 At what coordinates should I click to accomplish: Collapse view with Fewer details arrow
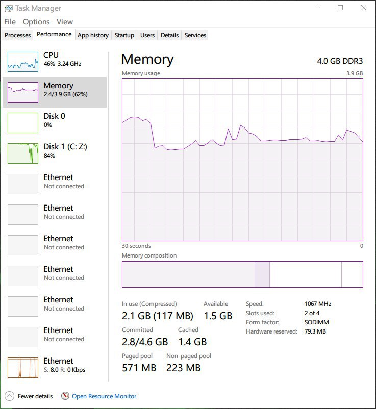click(9, 396)
